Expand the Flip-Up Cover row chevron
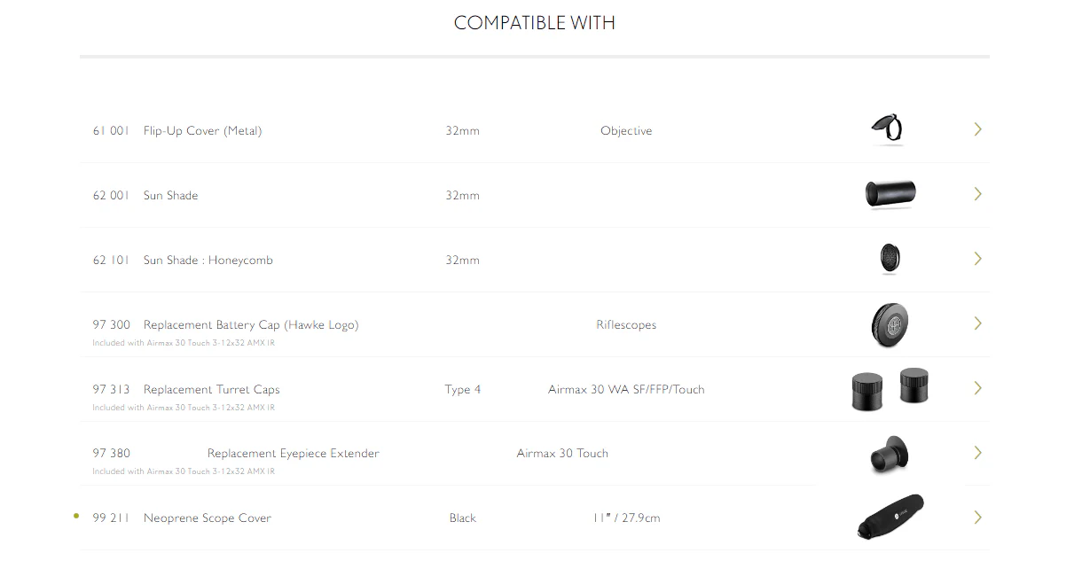Screen dimensions: 1082x576 [978, 129]
